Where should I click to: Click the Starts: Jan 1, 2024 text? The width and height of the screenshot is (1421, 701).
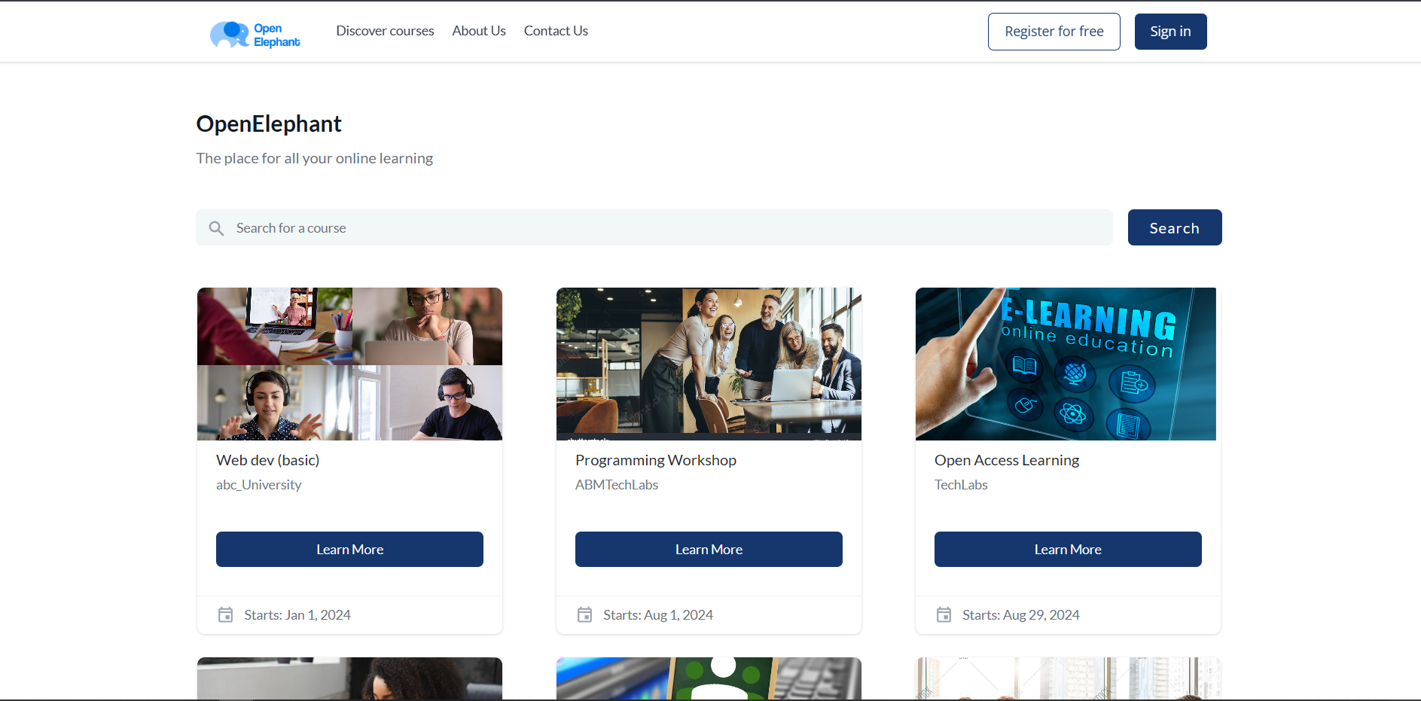coord(297,615)
